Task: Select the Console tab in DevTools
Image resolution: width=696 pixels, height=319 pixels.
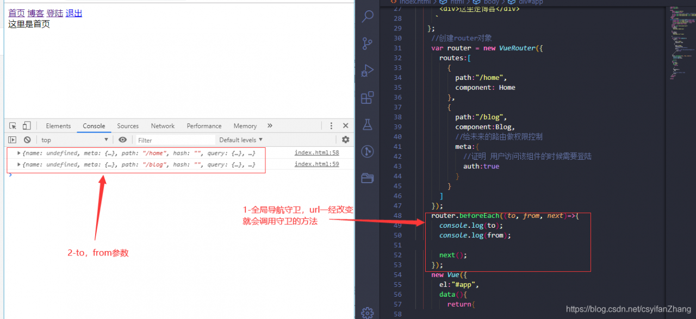Action: (x=94, y=126)
